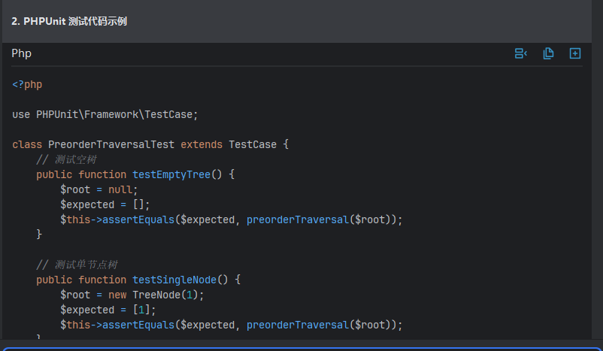
Task: Click the use PHPUnit\Framework\TestCase line
Action: click(x=105, y=114)
